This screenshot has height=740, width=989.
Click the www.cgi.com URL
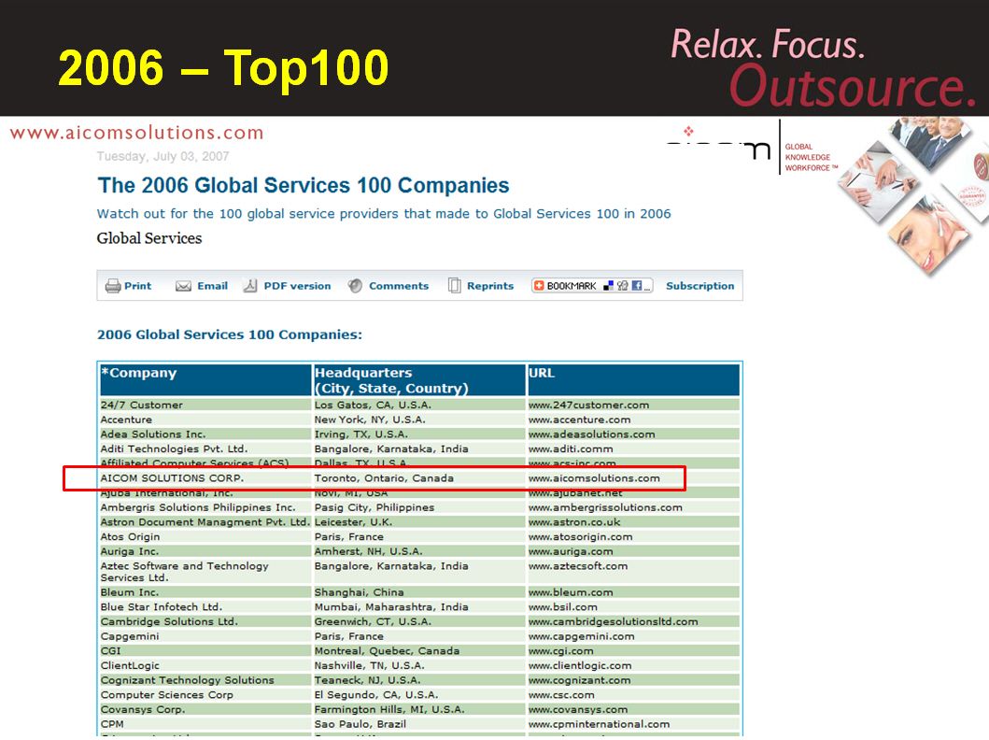pyautogui.click(x=560, y=651)
